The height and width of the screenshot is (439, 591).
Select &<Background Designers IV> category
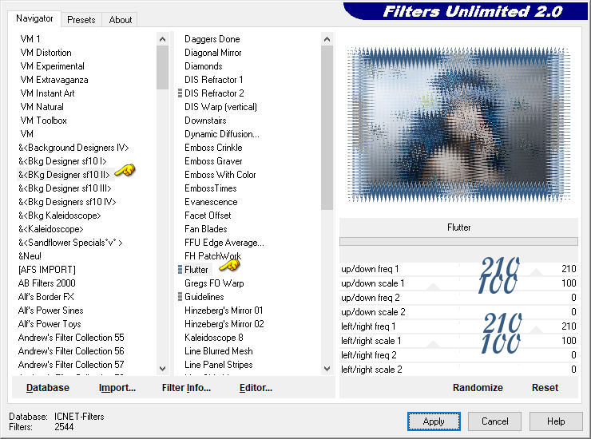tap(73, 148)
